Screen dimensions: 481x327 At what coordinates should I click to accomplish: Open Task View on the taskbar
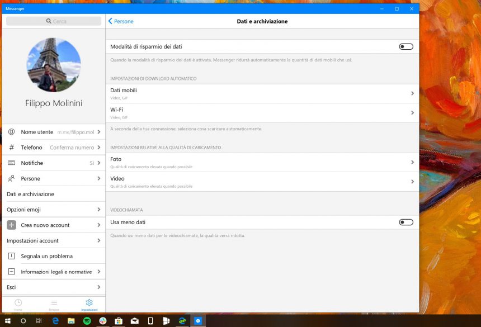click(39, 321)
